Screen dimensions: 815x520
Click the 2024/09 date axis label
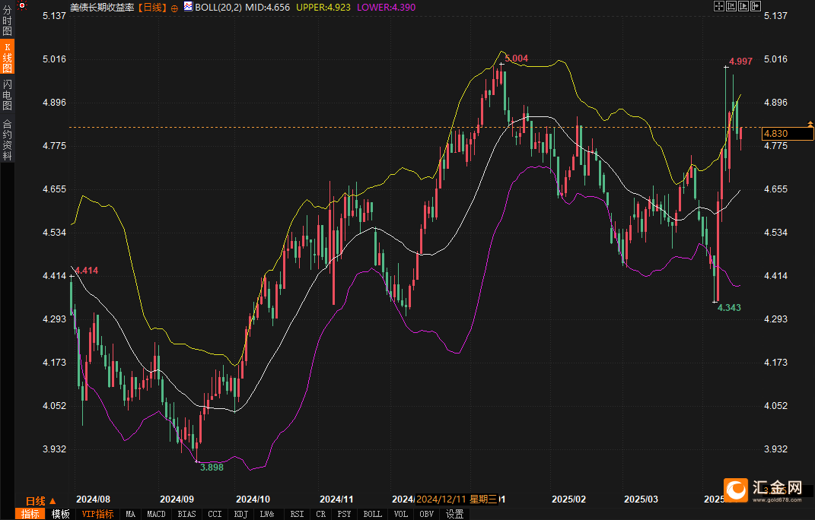(177, 499)
